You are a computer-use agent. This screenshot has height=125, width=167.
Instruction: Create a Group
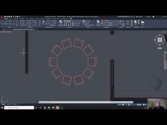click(x=120, y=22)
